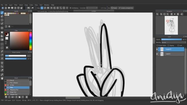Select the Stipple Pen brush

[x=17, y=94]
